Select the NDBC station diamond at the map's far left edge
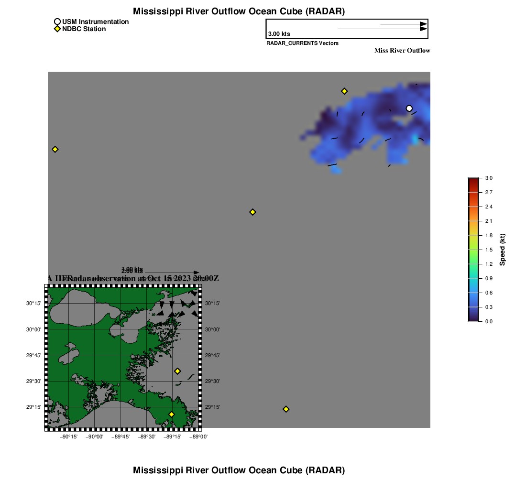The width and height of the screenshot is (526, 502). coord(55,149)
